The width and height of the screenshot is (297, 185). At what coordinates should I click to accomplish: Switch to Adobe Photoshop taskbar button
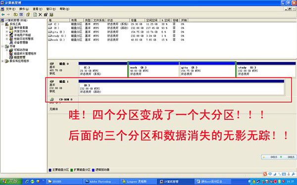101,182
